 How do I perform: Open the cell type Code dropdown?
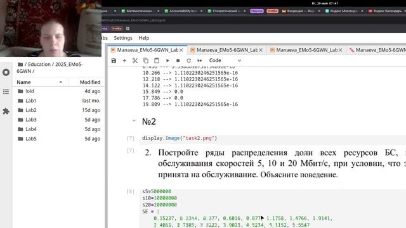click(225, 61)
